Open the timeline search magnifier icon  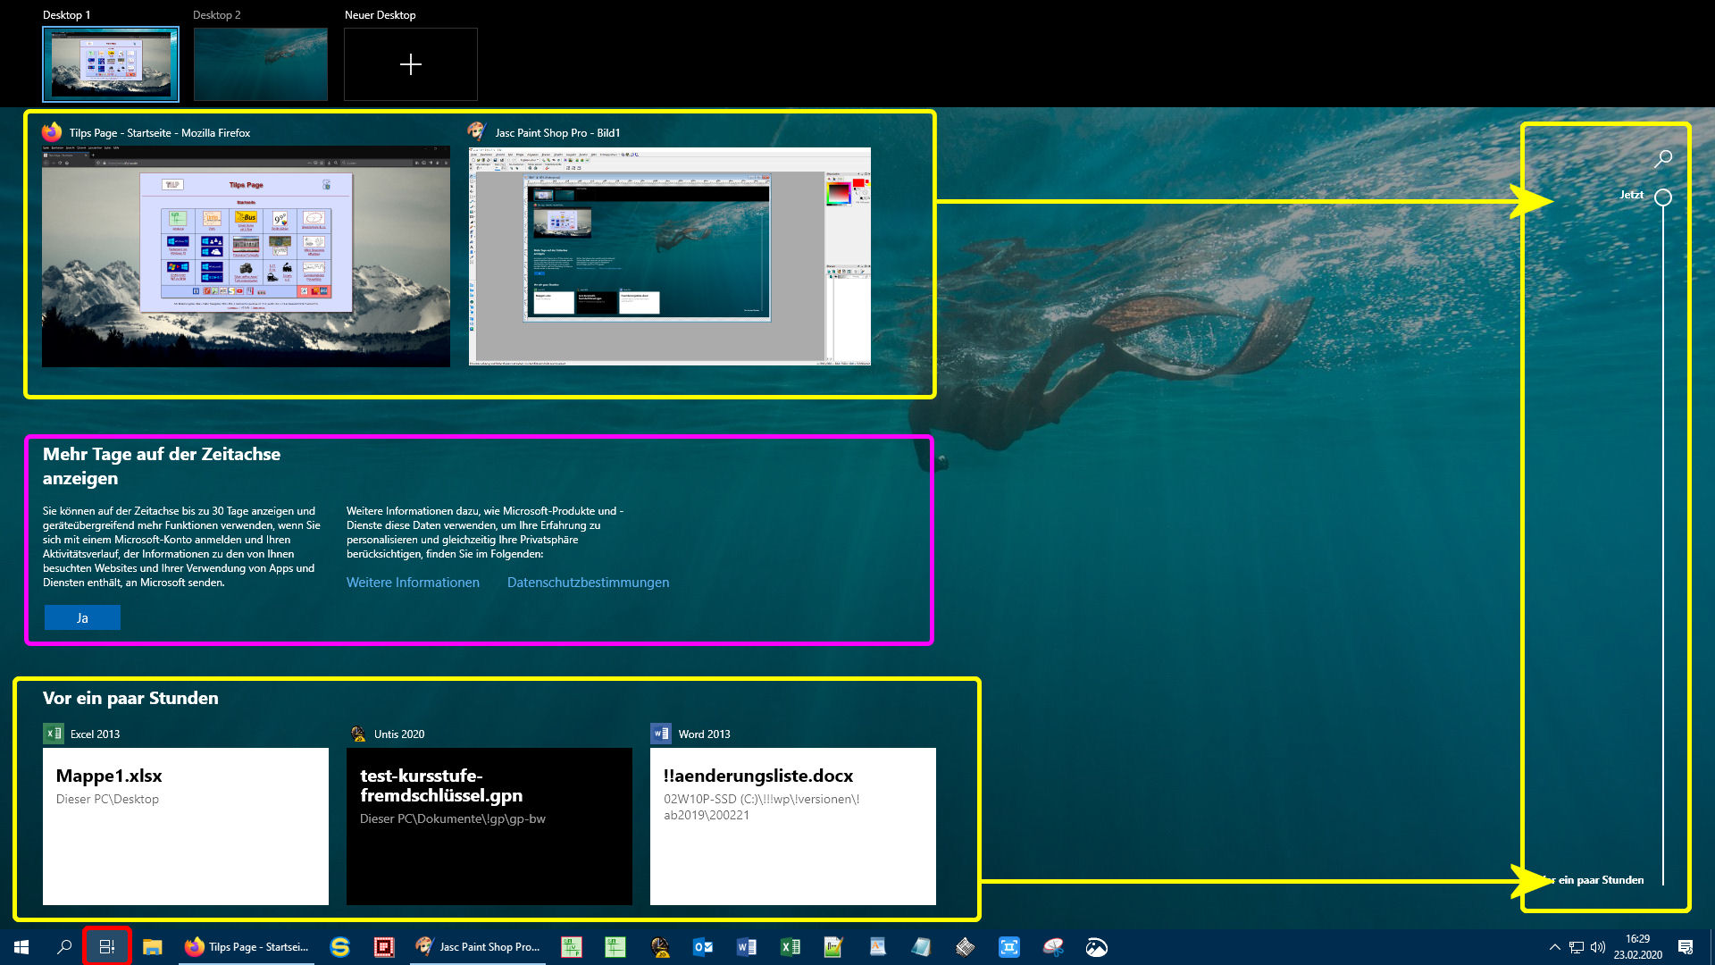point(1663,159)
